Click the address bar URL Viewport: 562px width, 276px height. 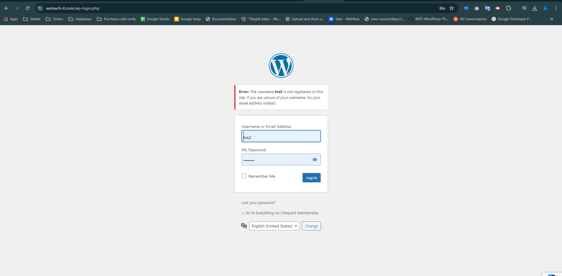pyautogui.click(x=73, y=8)
